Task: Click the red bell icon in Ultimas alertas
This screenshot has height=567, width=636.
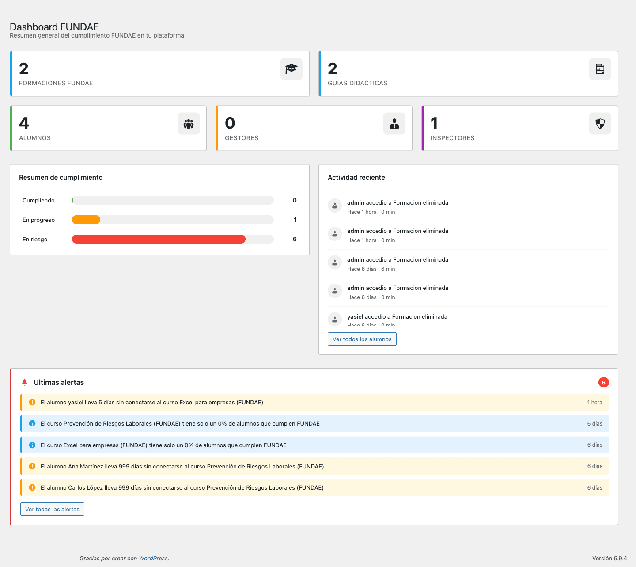Action: click(25, 382)
